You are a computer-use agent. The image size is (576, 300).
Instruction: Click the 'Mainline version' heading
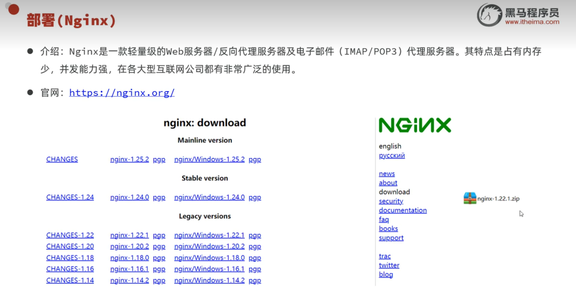point(205,140)
